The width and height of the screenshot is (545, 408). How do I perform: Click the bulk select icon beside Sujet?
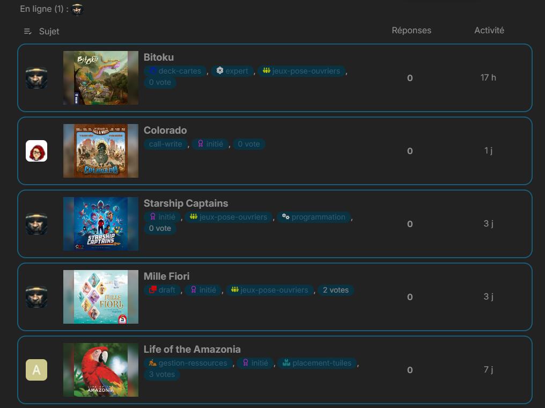27,31
